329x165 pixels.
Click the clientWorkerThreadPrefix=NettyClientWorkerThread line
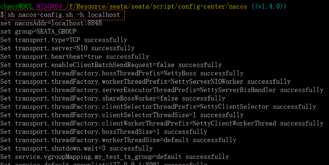coord(162,123)
